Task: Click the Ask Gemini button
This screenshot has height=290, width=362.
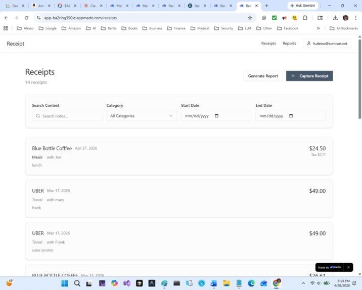Action: click(303, 6)
